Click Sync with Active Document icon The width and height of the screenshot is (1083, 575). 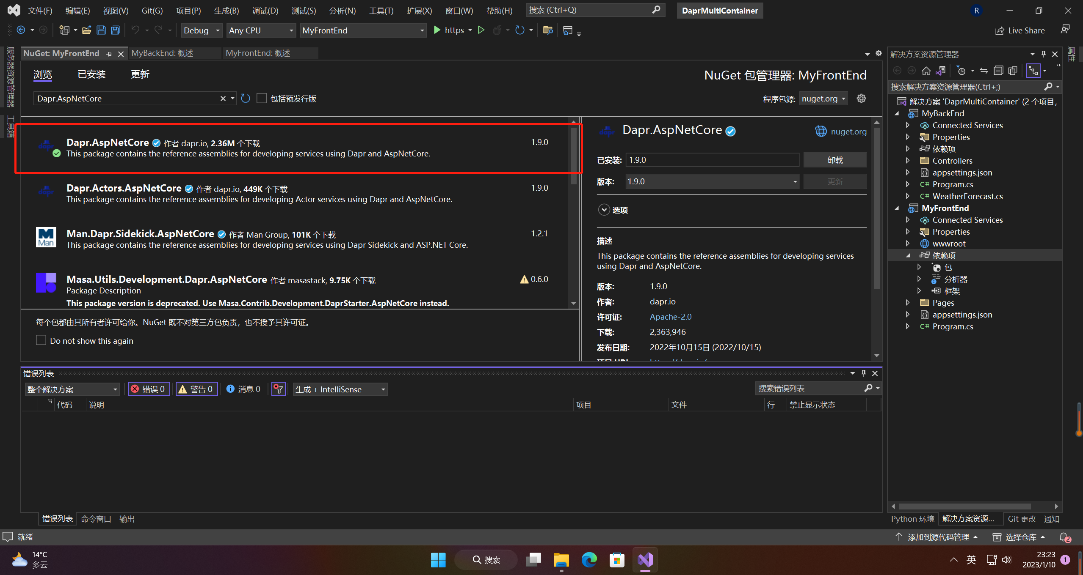(x=984, y=71)
